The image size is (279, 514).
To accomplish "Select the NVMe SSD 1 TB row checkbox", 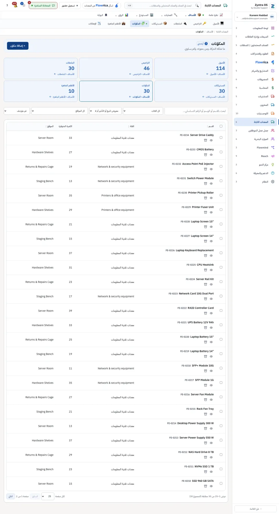I will [x=221, y=469].
